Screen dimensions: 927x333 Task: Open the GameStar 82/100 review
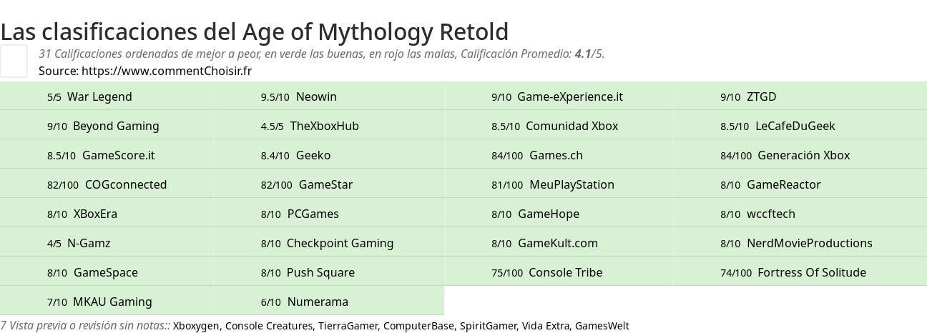pyautogui.click(x=325, y=185)
